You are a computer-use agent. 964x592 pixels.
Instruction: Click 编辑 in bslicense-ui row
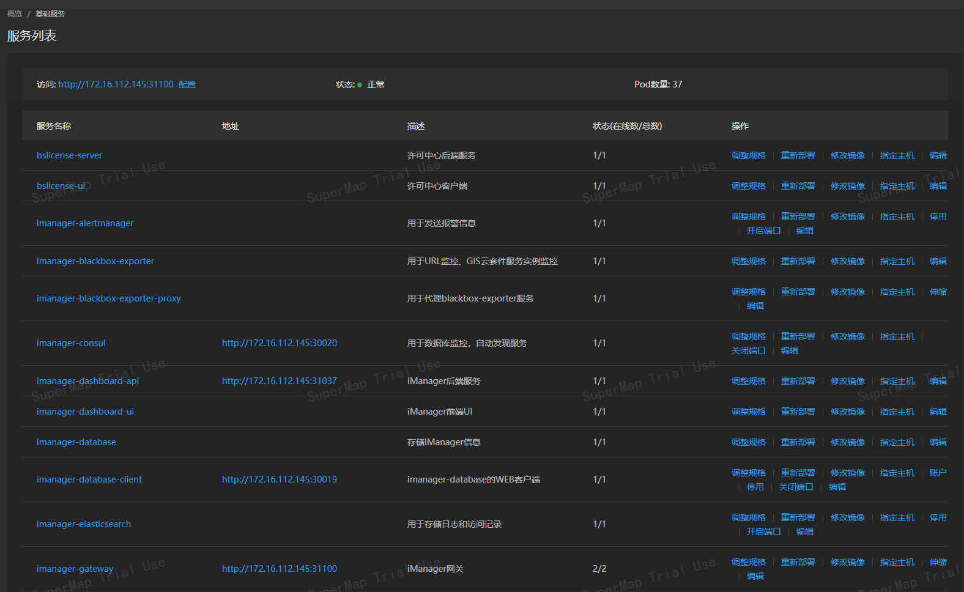[x=938, y=186]
